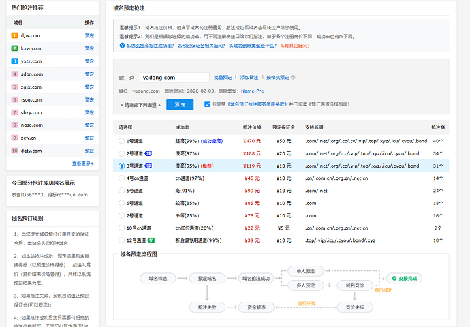This screenshot has width=470, height=327.
Task: Click the blue rank 3 badge
Action: (x=14, y=61)
